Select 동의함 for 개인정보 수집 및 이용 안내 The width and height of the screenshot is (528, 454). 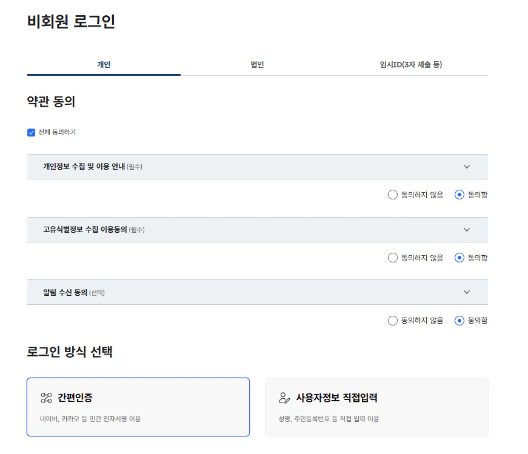tap(459, 195)
